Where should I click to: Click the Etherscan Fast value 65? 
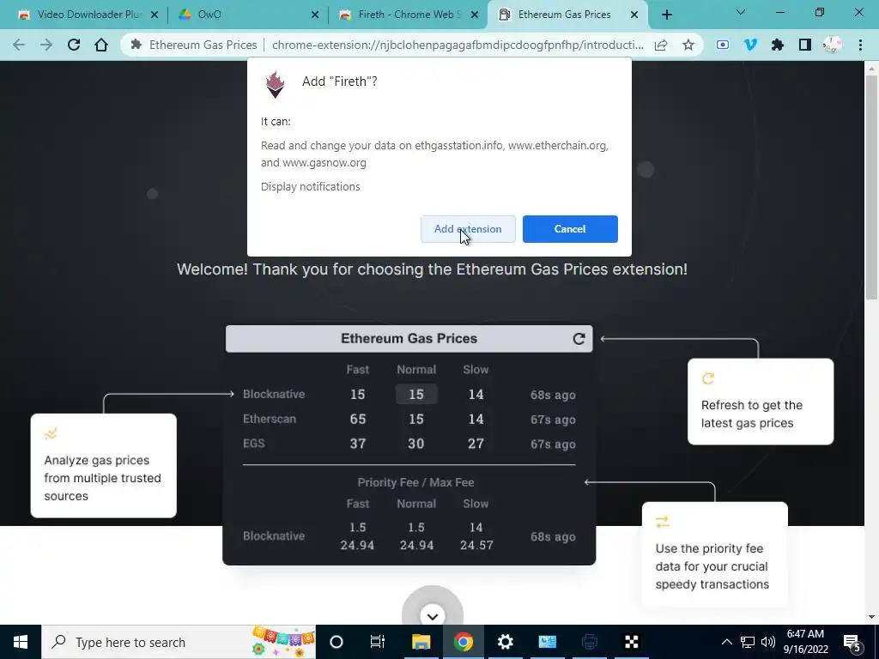click(358, 419)
